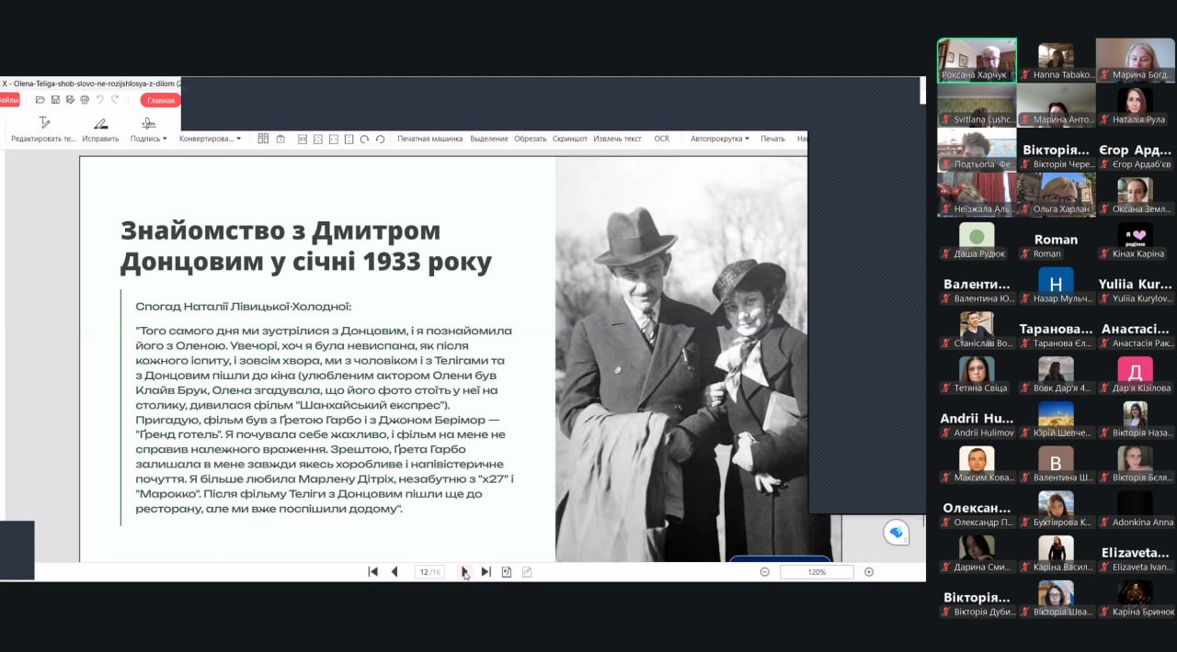Screen dimensions: 1177x652
Task: Select the Редактировать текст tool
Action: pyautogui.click(x=43, y=129)
